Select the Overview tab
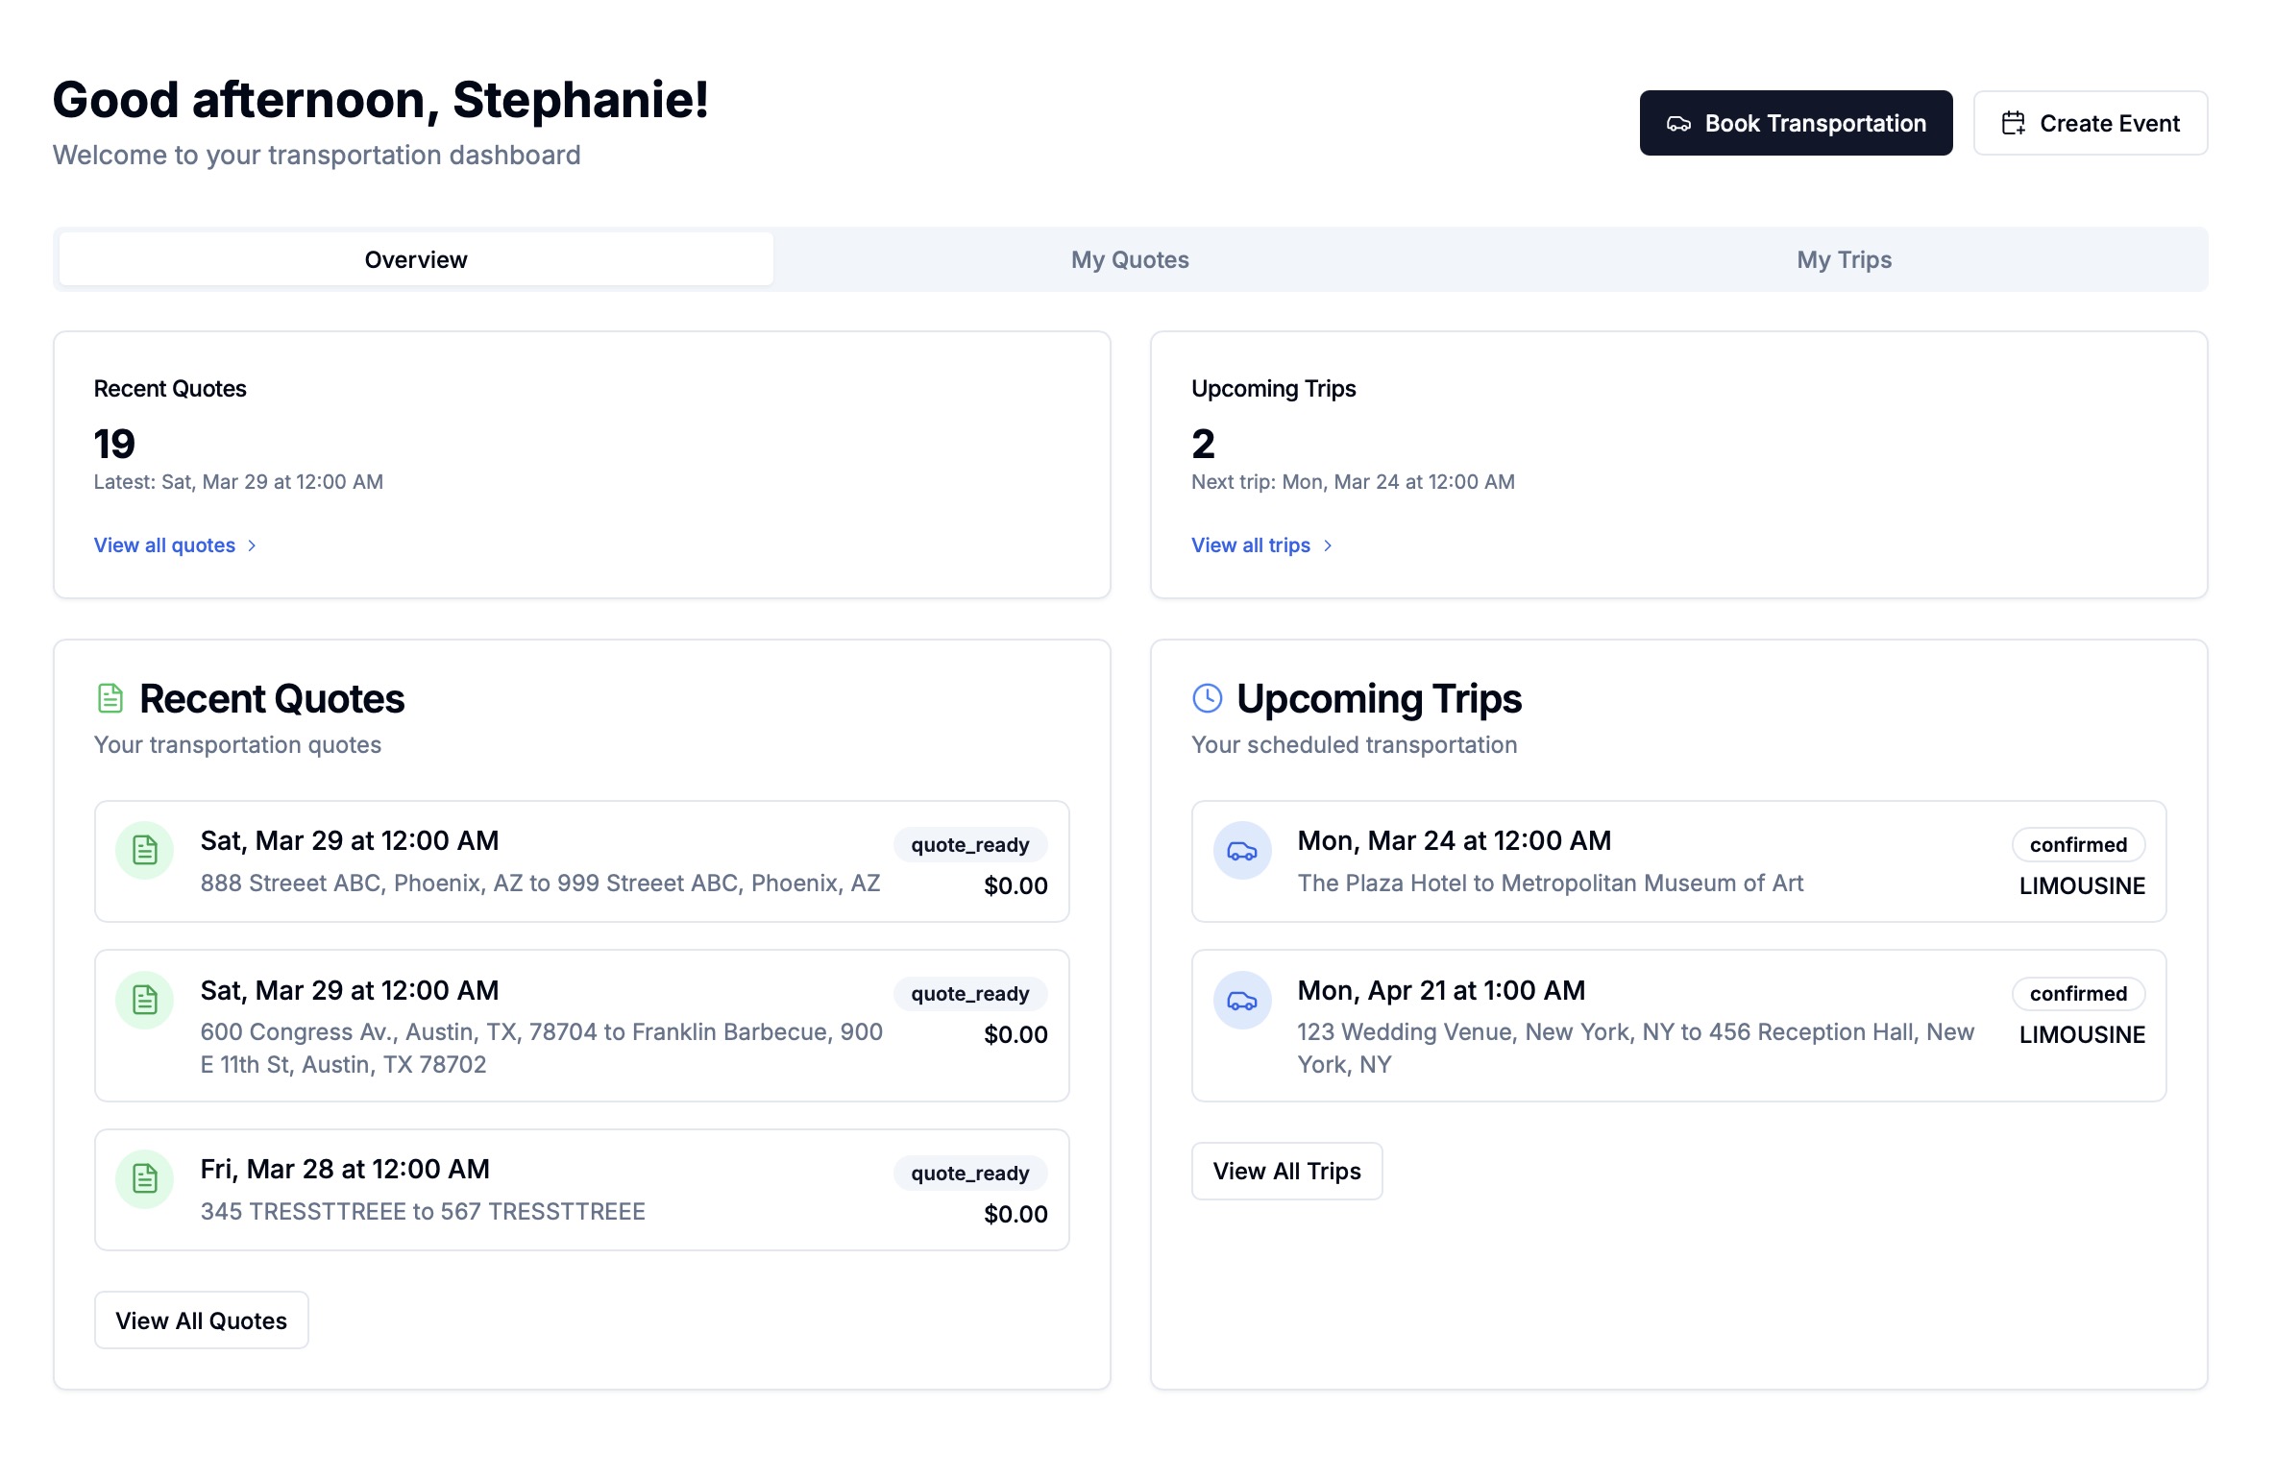 pyautogui.click(x=414, y=258)
